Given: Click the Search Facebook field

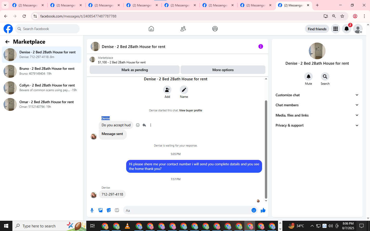Looking at the screenshot, I should (47, 29).
